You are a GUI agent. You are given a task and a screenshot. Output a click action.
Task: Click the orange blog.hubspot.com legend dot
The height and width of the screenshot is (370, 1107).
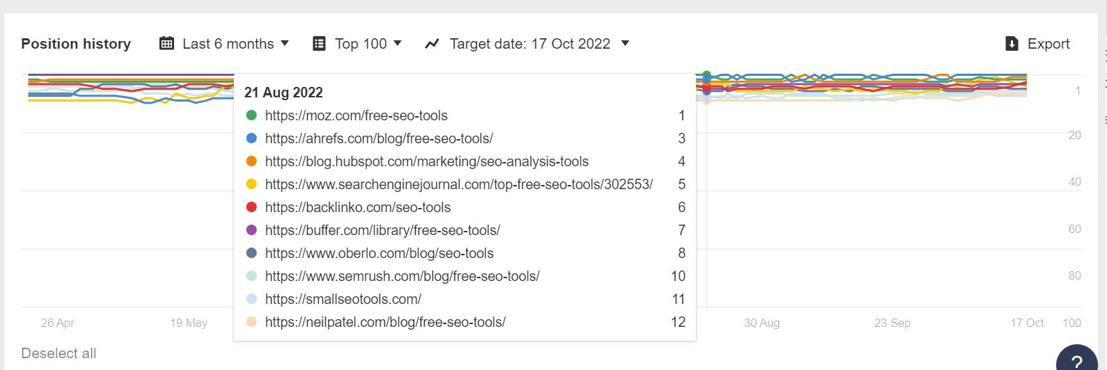[252, 161]
